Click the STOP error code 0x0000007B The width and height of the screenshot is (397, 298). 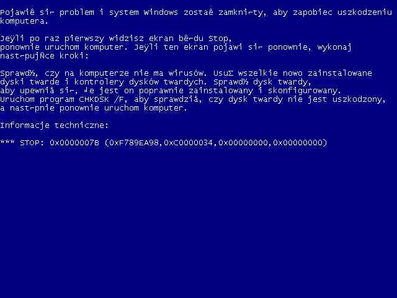click(74, 143)
